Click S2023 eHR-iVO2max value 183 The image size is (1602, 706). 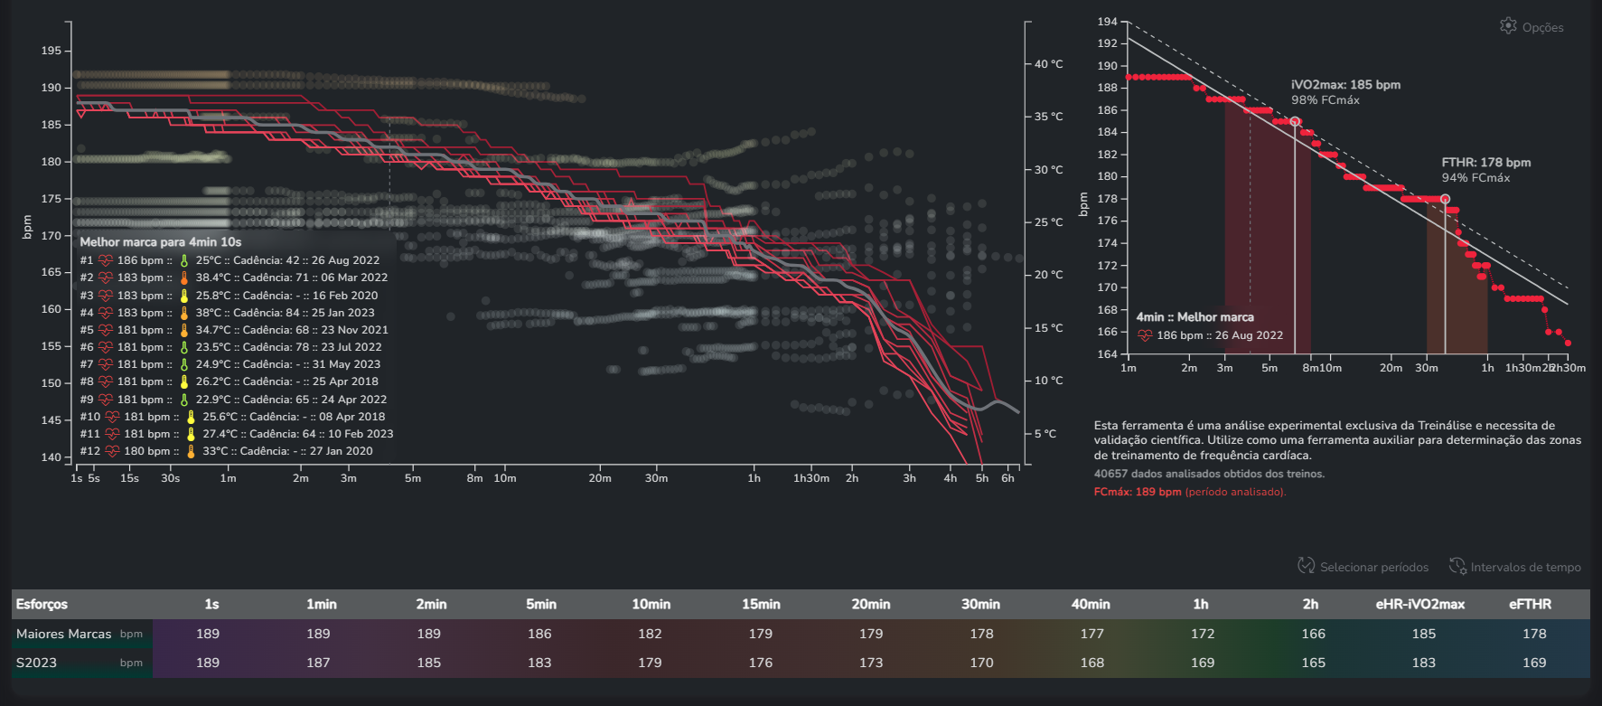[1424, 663]
